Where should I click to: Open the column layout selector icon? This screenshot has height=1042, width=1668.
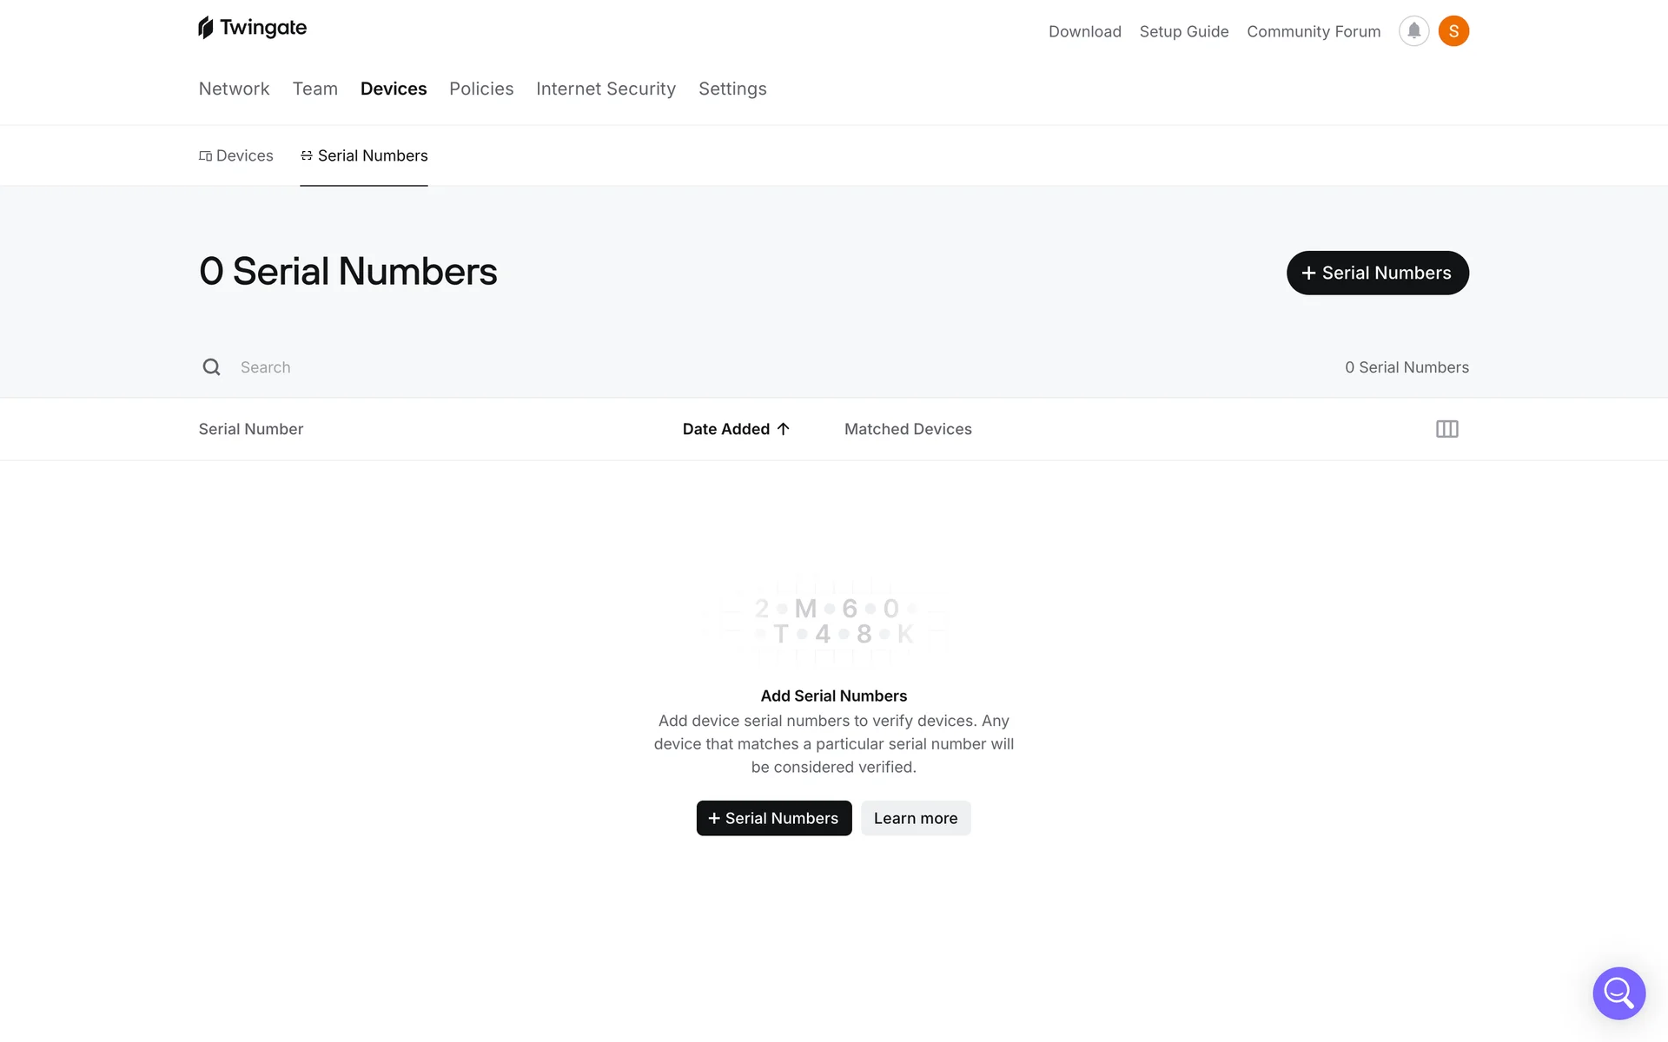[1446, 429]
